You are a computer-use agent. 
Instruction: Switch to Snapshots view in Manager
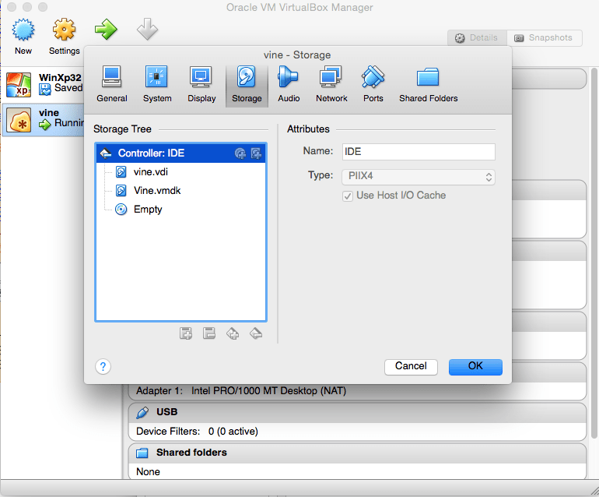pos(545,38)
